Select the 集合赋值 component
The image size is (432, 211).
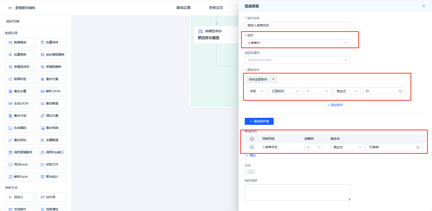coord(51,103)
